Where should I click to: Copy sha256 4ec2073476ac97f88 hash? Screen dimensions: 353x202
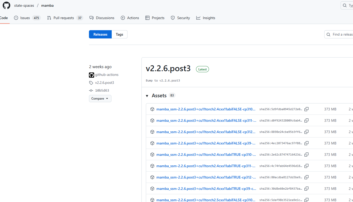pyautogui.click(x=306, y=143)
